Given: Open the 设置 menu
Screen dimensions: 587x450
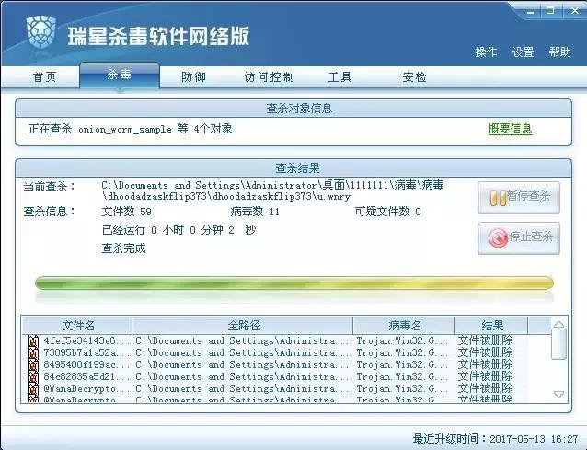Looking at the screenshot, I should [x=523, y=52].
